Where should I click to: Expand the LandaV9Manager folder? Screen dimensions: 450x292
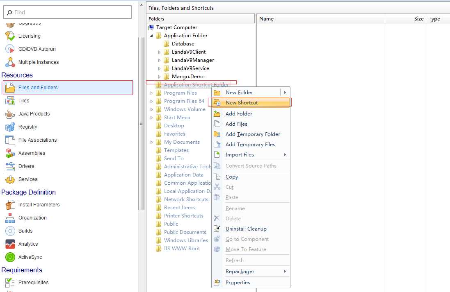click(159, 61)
